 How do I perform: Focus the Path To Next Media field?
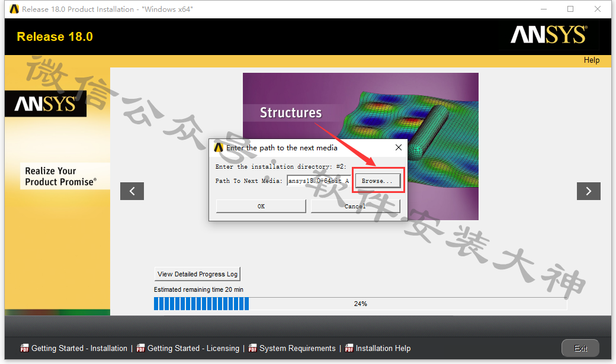coord(319,181)
